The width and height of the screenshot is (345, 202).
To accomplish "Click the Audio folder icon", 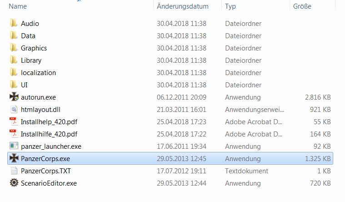I will (13, 23).
